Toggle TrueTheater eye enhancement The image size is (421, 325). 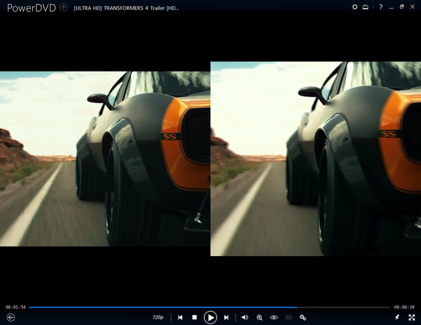pyautogui.click(x=274, y=317)
